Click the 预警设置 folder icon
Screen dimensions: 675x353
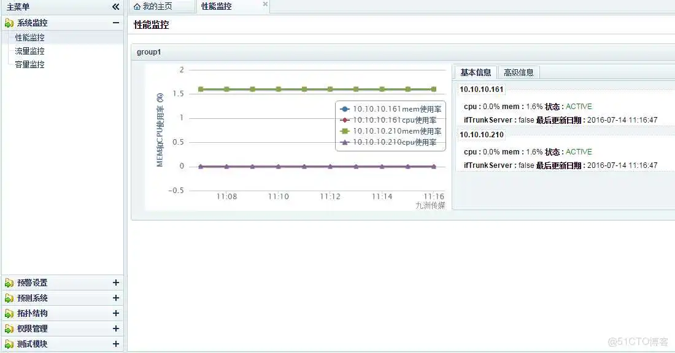coord(8,283)
